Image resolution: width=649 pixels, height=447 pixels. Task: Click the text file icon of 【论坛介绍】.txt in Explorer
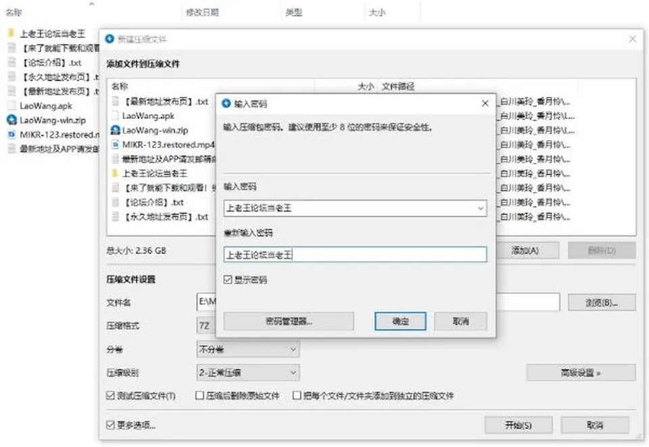[12, 62]
